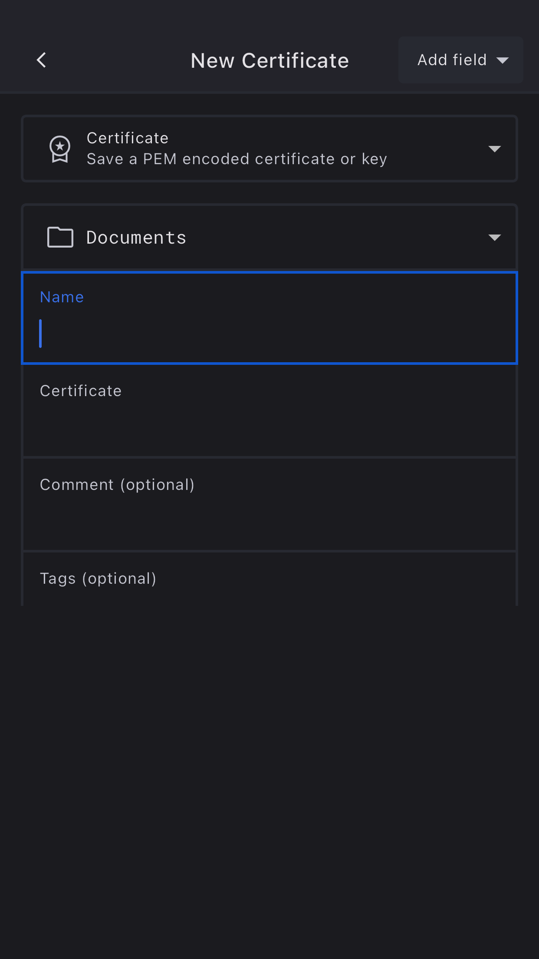This screenshot has height=959, width=539.
Task: Click the arrow beside Add field
Action: [x=503, y=60]
